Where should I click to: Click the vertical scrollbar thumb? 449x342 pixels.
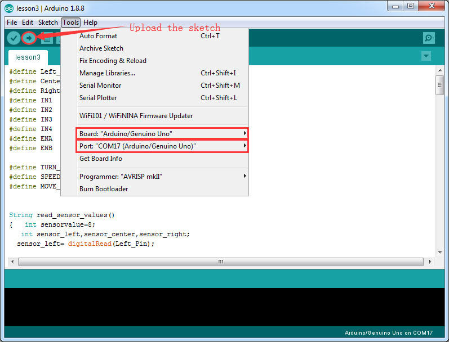point(439,85)
